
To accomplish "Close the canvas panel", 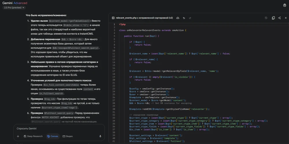I will [x=286, y=18].
